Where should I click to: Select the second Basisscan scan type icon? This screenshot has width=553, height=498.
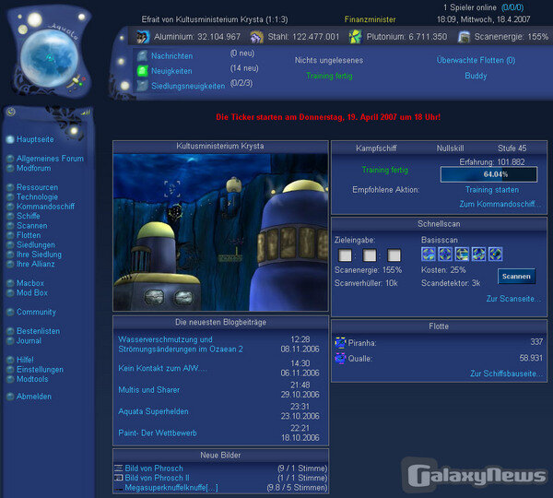pos(445,255)
